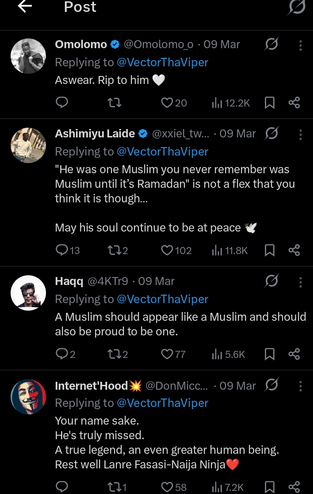Go back using the arrow icon
Screen dimensions: 313x494
click(x=25, y=7)
